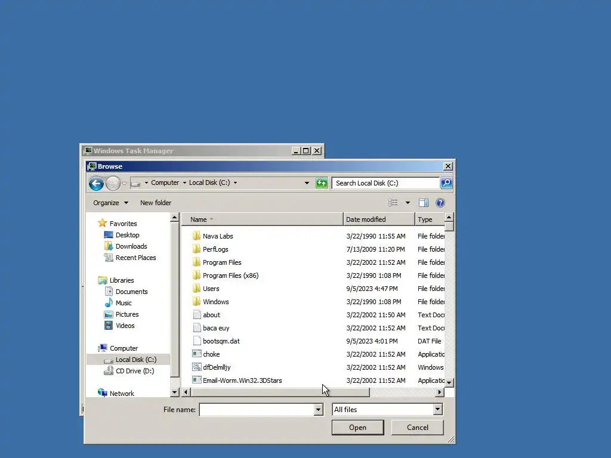Screen dimensions: 611x458
Task: Open the address bar history dropdown
Action: (307, 182)
